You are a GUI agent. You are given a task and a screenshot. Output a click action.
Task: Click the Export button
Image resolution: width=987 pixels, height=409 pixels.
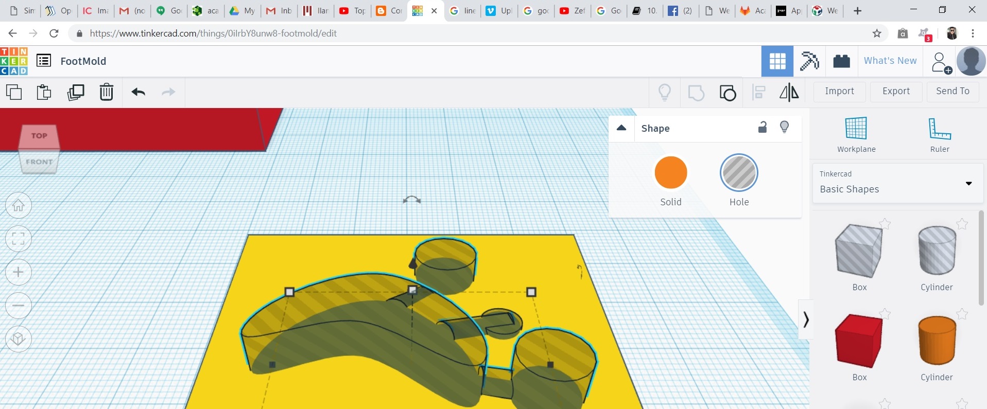[x=896, y=91]
